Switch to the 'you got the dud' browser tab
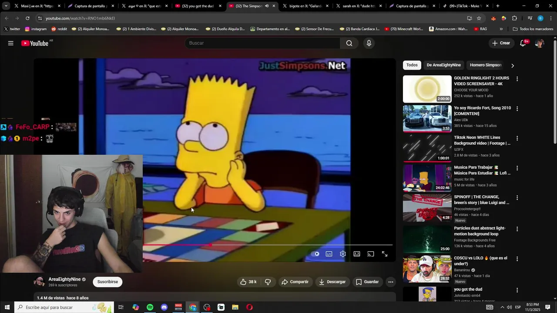 coord(198,6)
